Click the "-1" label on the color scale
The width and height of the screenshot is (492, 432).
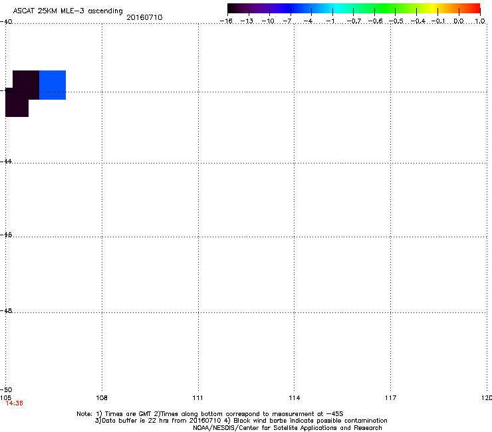coord(330,21)
